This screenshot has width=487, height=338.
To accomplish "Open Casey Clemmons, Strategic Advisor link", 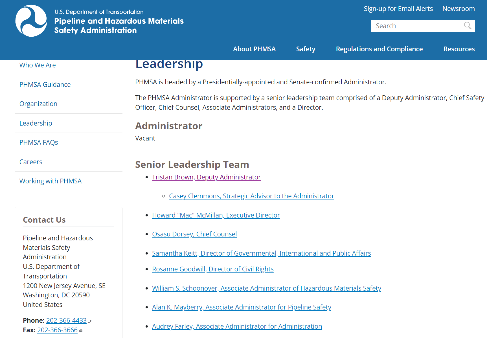I will [x=251, y=196].
